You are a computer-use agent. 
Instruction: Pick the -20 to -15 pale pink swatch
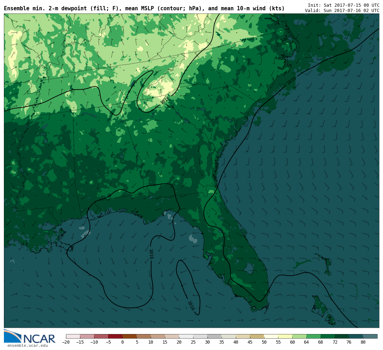click(x=73, y=336)
